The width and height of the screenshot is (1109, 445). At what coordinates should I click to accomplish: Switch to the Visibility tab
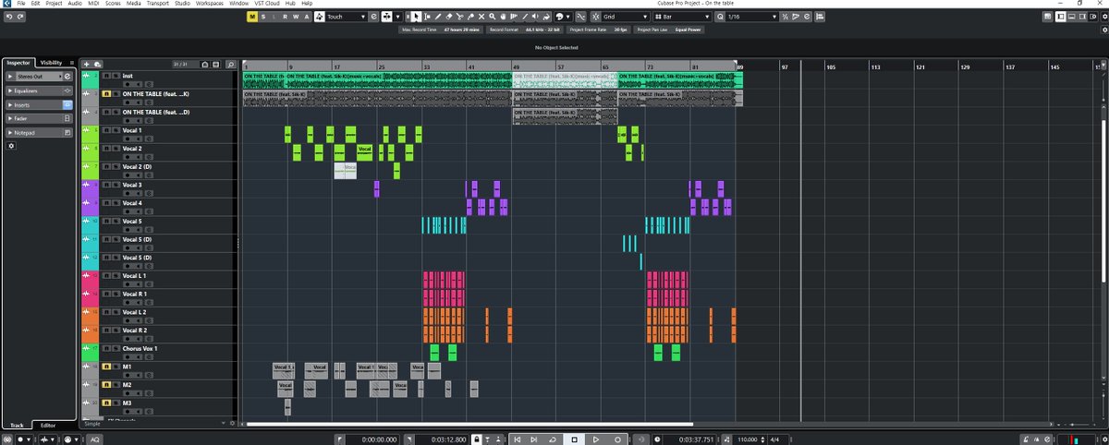point(51,62)
